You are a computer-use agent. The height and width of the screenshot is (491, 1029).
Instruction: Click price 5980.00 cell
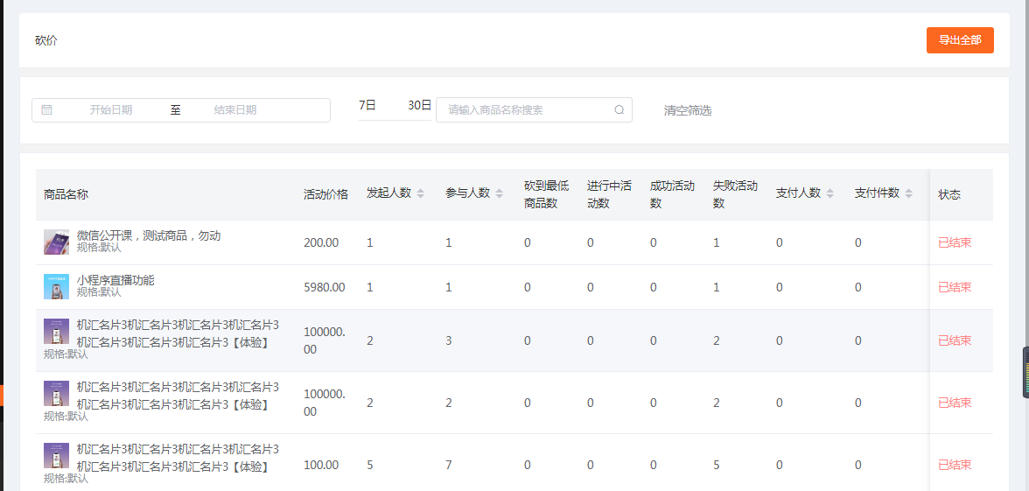pyautogui.click(x=324, y=287)
